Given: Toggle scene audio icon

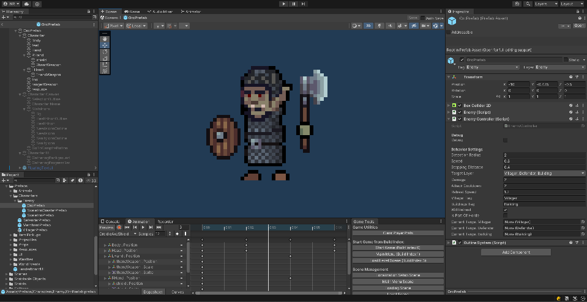Looking at the screenshot, I should click(390, 26).
